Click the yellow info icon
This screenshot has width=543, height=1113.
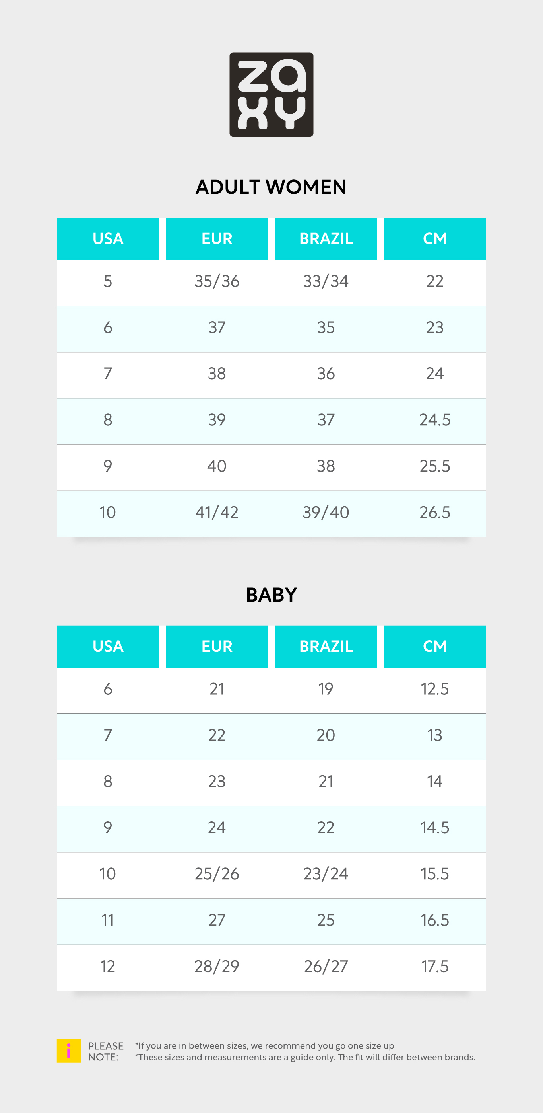pyautogui.click(x=69, y=1051)
